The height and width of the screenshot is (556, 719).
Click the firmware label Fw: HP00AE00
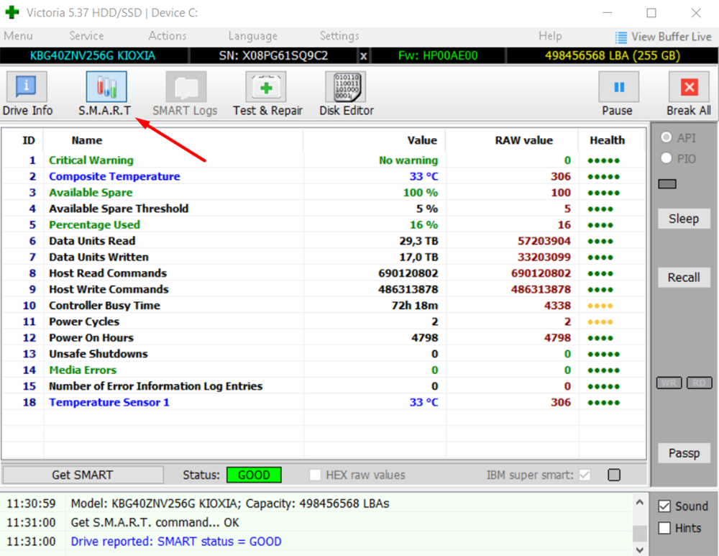pos(438,56)
